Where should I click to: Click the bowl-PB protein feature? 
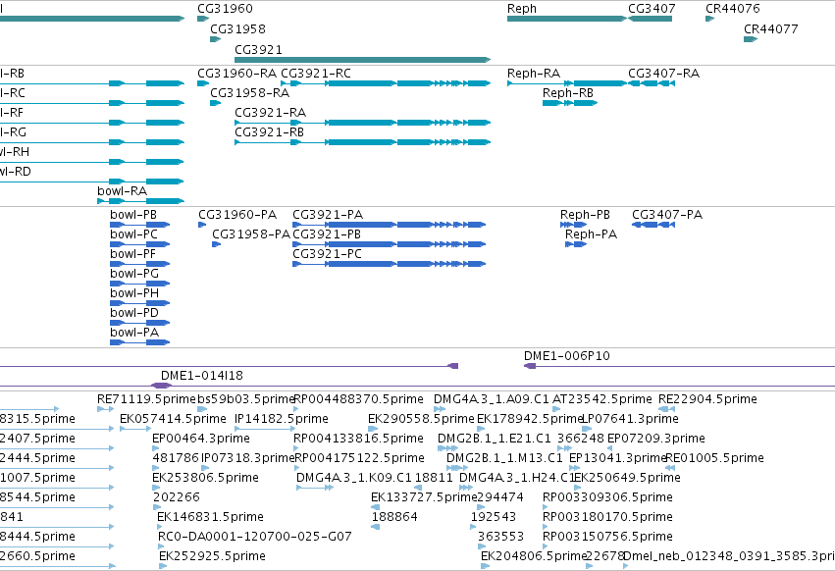(140, 225)
